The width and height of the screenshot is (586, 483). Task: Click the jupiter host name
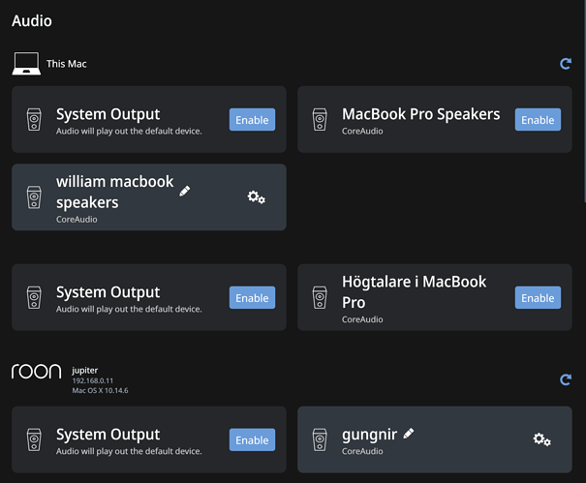tap(85, 370)
